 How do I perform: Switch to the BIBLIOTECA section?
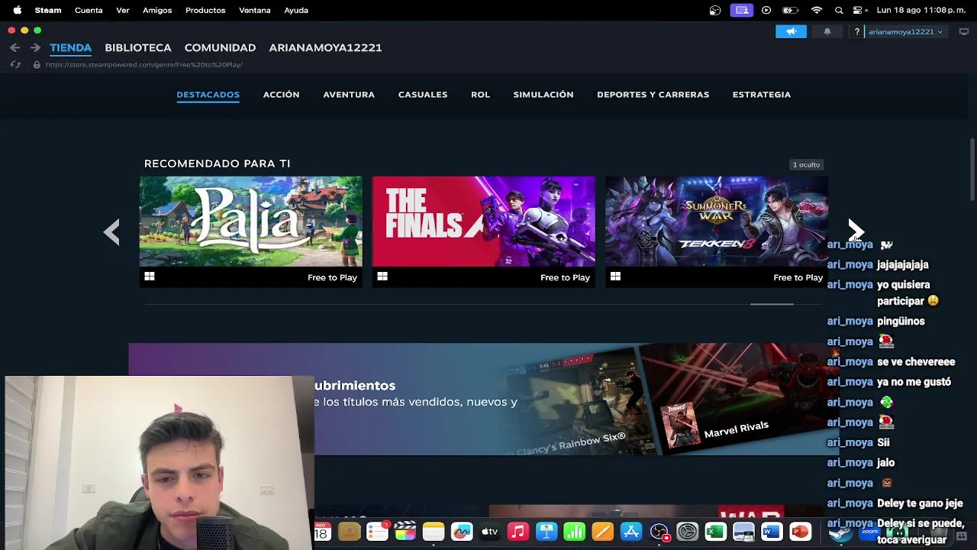[138, 47]
